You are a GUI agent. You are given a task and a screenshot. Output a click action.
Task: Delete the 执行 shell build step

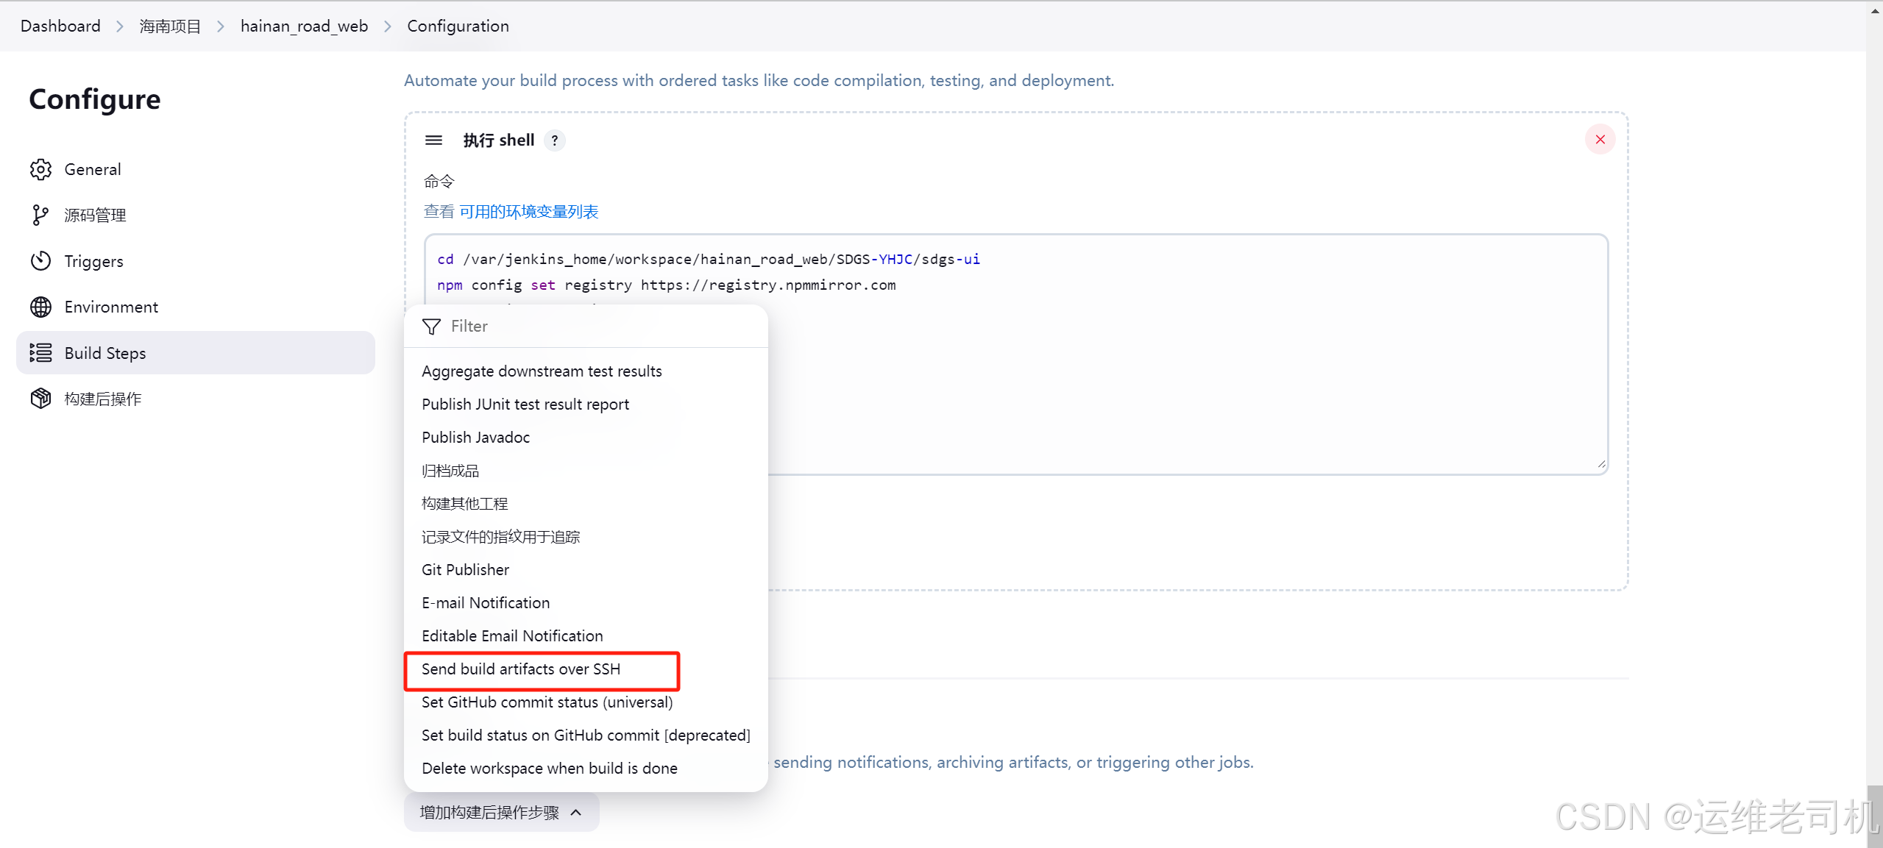coord(1600,140)
